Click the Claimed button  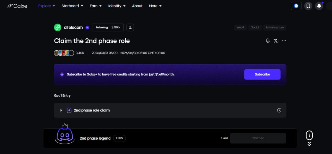click(x=258, y=138)
